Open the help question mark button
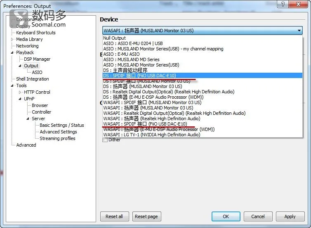This screenshot has height=228, width=311. 283,4
